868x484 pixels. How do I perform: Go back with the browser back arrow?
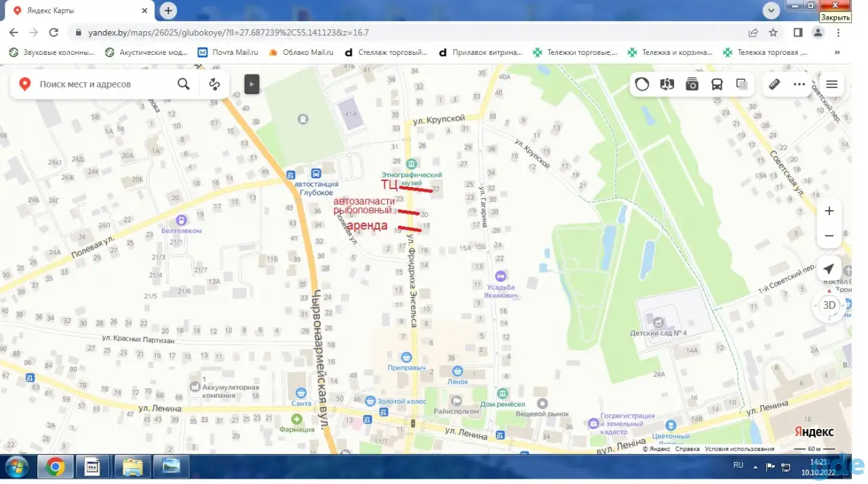point(14,33)
